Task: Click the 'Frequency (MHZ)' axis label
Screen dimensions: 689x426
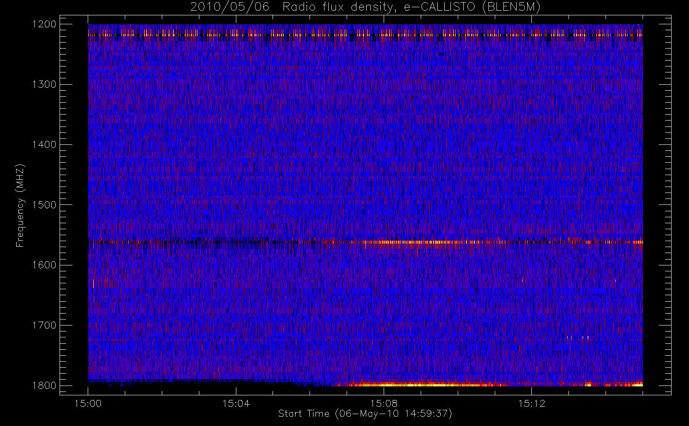Action: pos(20,206)
